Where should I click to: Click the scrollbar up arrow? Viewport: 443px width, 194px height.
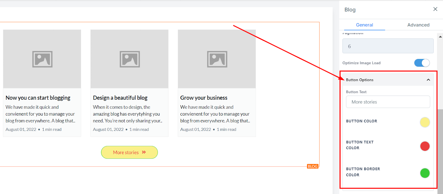point(440,37)
